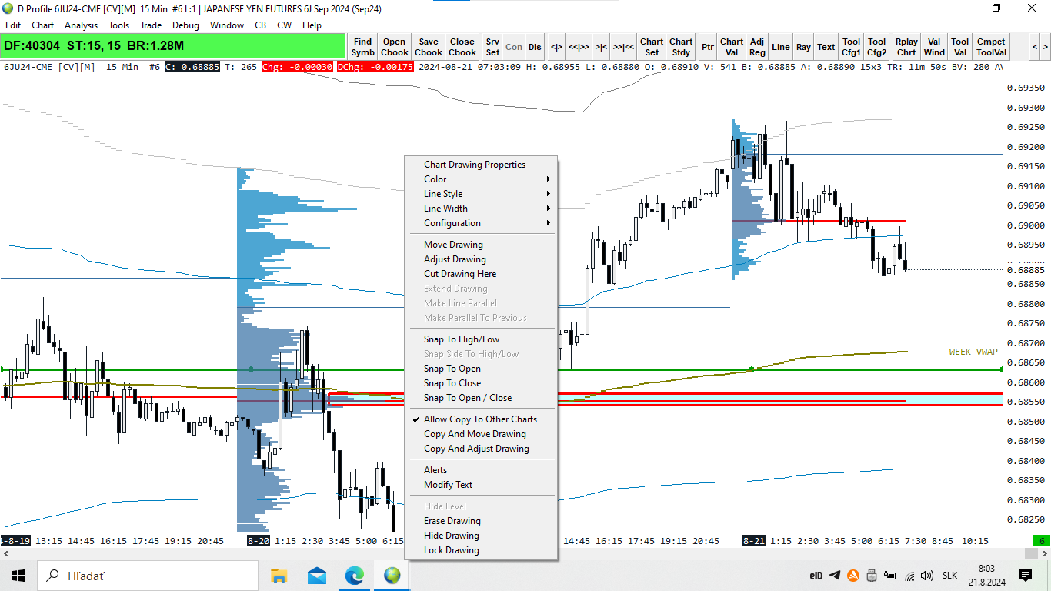Open the Help menu
1051x591 pixels.
pos(312,25)
